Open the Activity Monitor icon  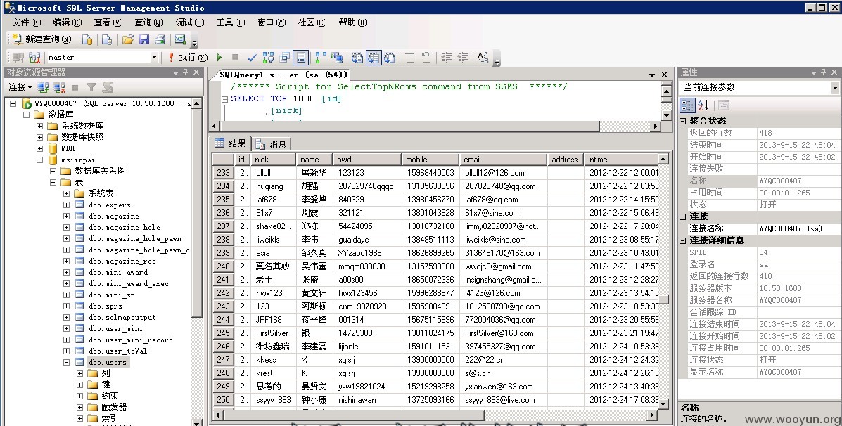coord(181,39)
